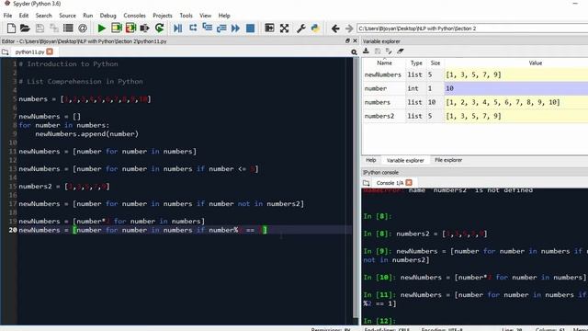Open the File menu
The image size is (588, 331).
7,16
